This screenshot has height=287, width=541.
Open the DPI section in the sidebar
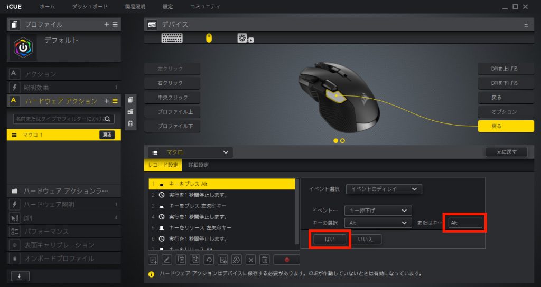click(x=64, y=218)
